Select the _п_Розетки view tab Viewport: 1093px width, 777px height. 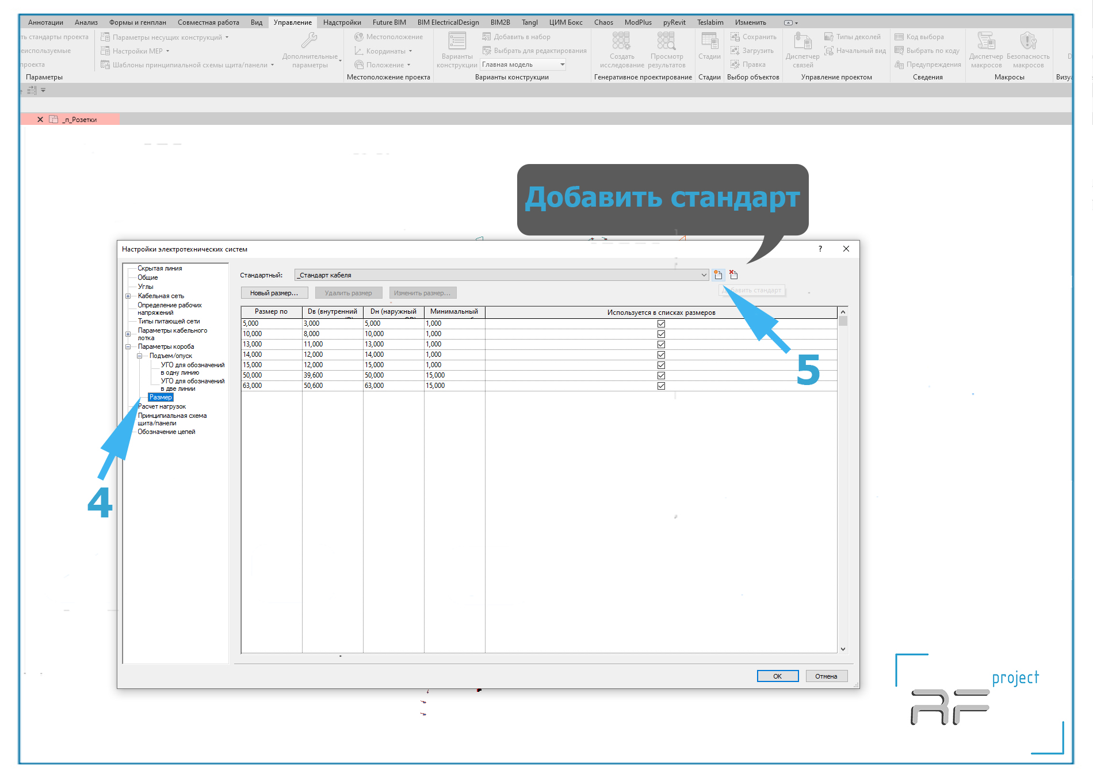click(x=79, y=120)
